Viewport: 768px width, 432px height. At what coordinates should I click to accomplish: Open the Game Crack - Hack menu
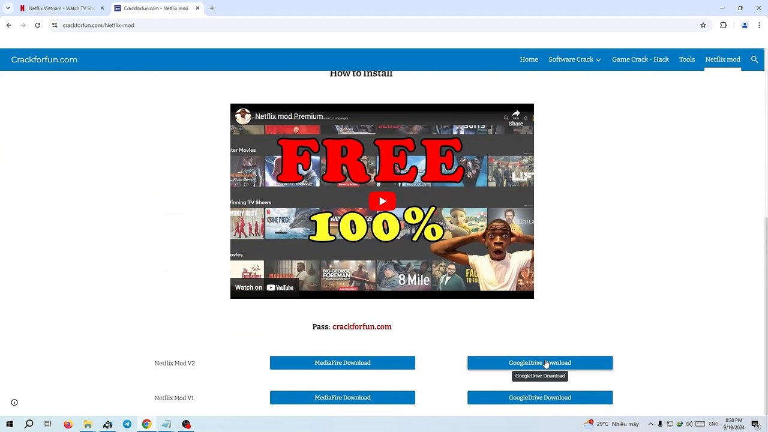click(x=640, y=59)
